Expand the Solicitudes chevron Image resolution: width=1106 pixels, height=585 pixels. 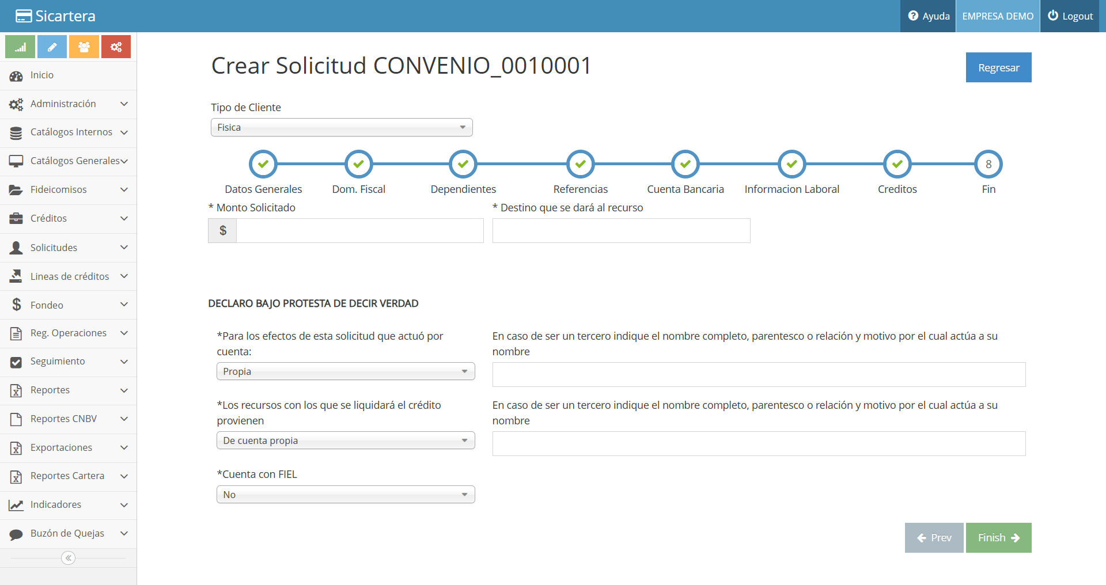[124, 247]
